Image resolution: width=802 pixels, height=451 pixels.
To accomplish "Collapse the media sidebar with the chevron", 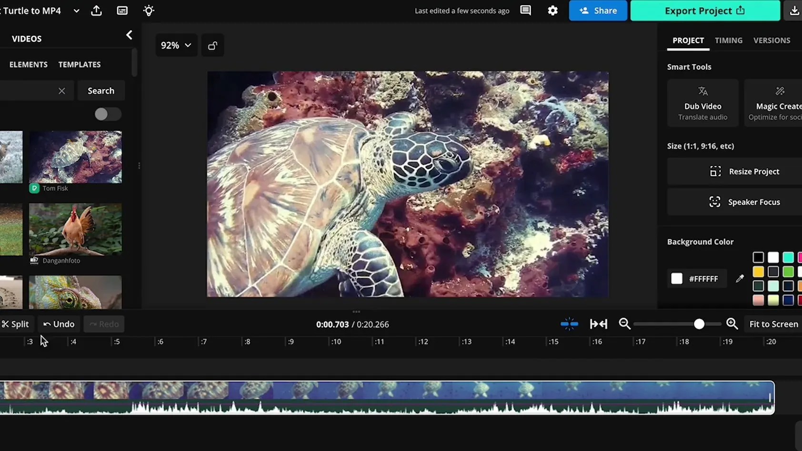I will tap(129, 35).
